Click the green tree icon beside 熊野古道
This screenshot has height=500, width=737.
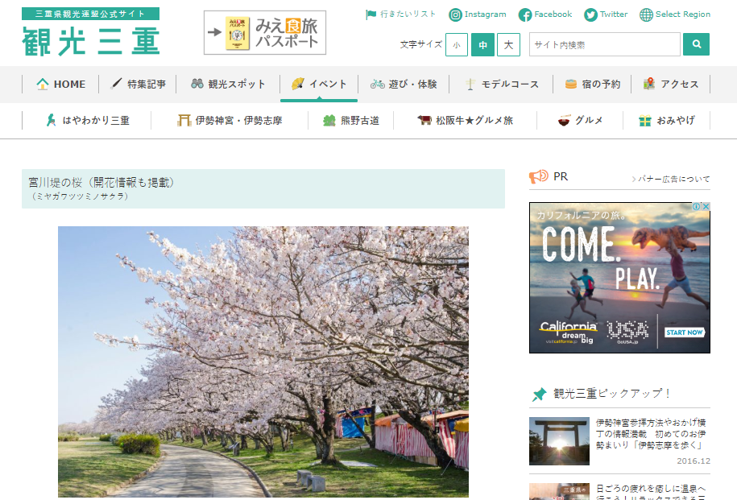[x=329, y=121]
